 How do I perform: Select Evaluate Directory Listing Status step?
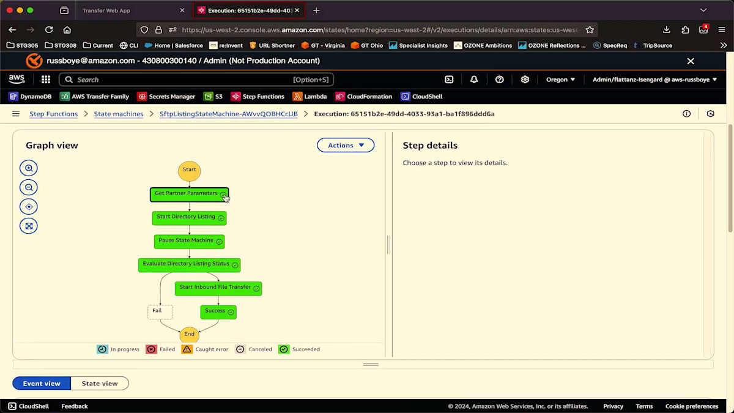pyautogui.click(x=190, y=265)
